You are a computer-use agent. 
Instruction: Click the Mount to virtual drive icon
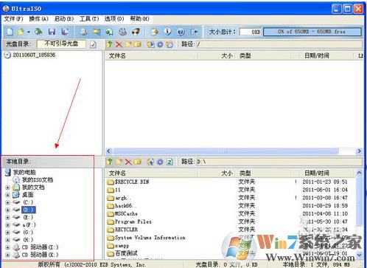tap(122, 32)
